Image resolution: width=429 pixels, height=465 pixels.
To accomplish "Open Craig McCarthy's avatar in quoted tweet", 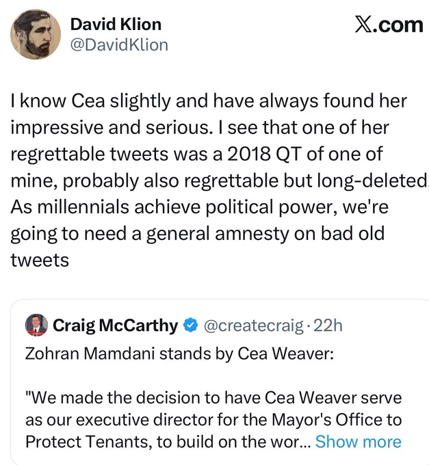I will click(36, 325).
